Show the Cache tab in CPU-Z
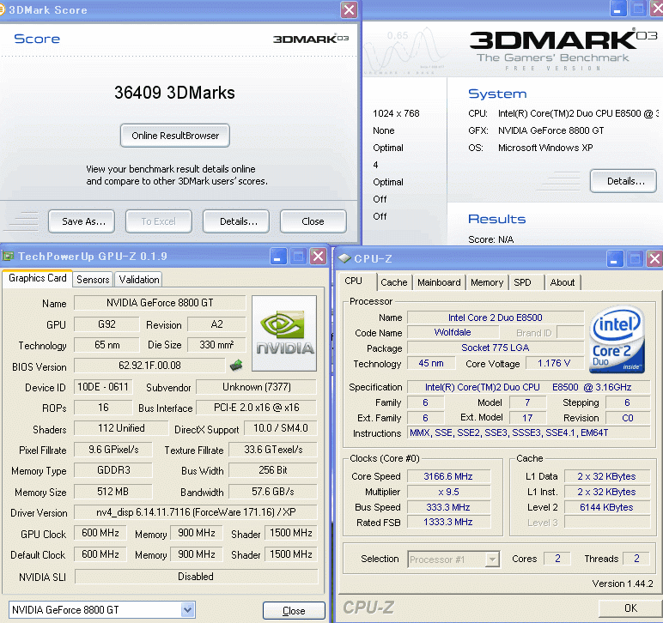Screen dimensions: 663x623 pyautogui.click(x=393, y=282)
